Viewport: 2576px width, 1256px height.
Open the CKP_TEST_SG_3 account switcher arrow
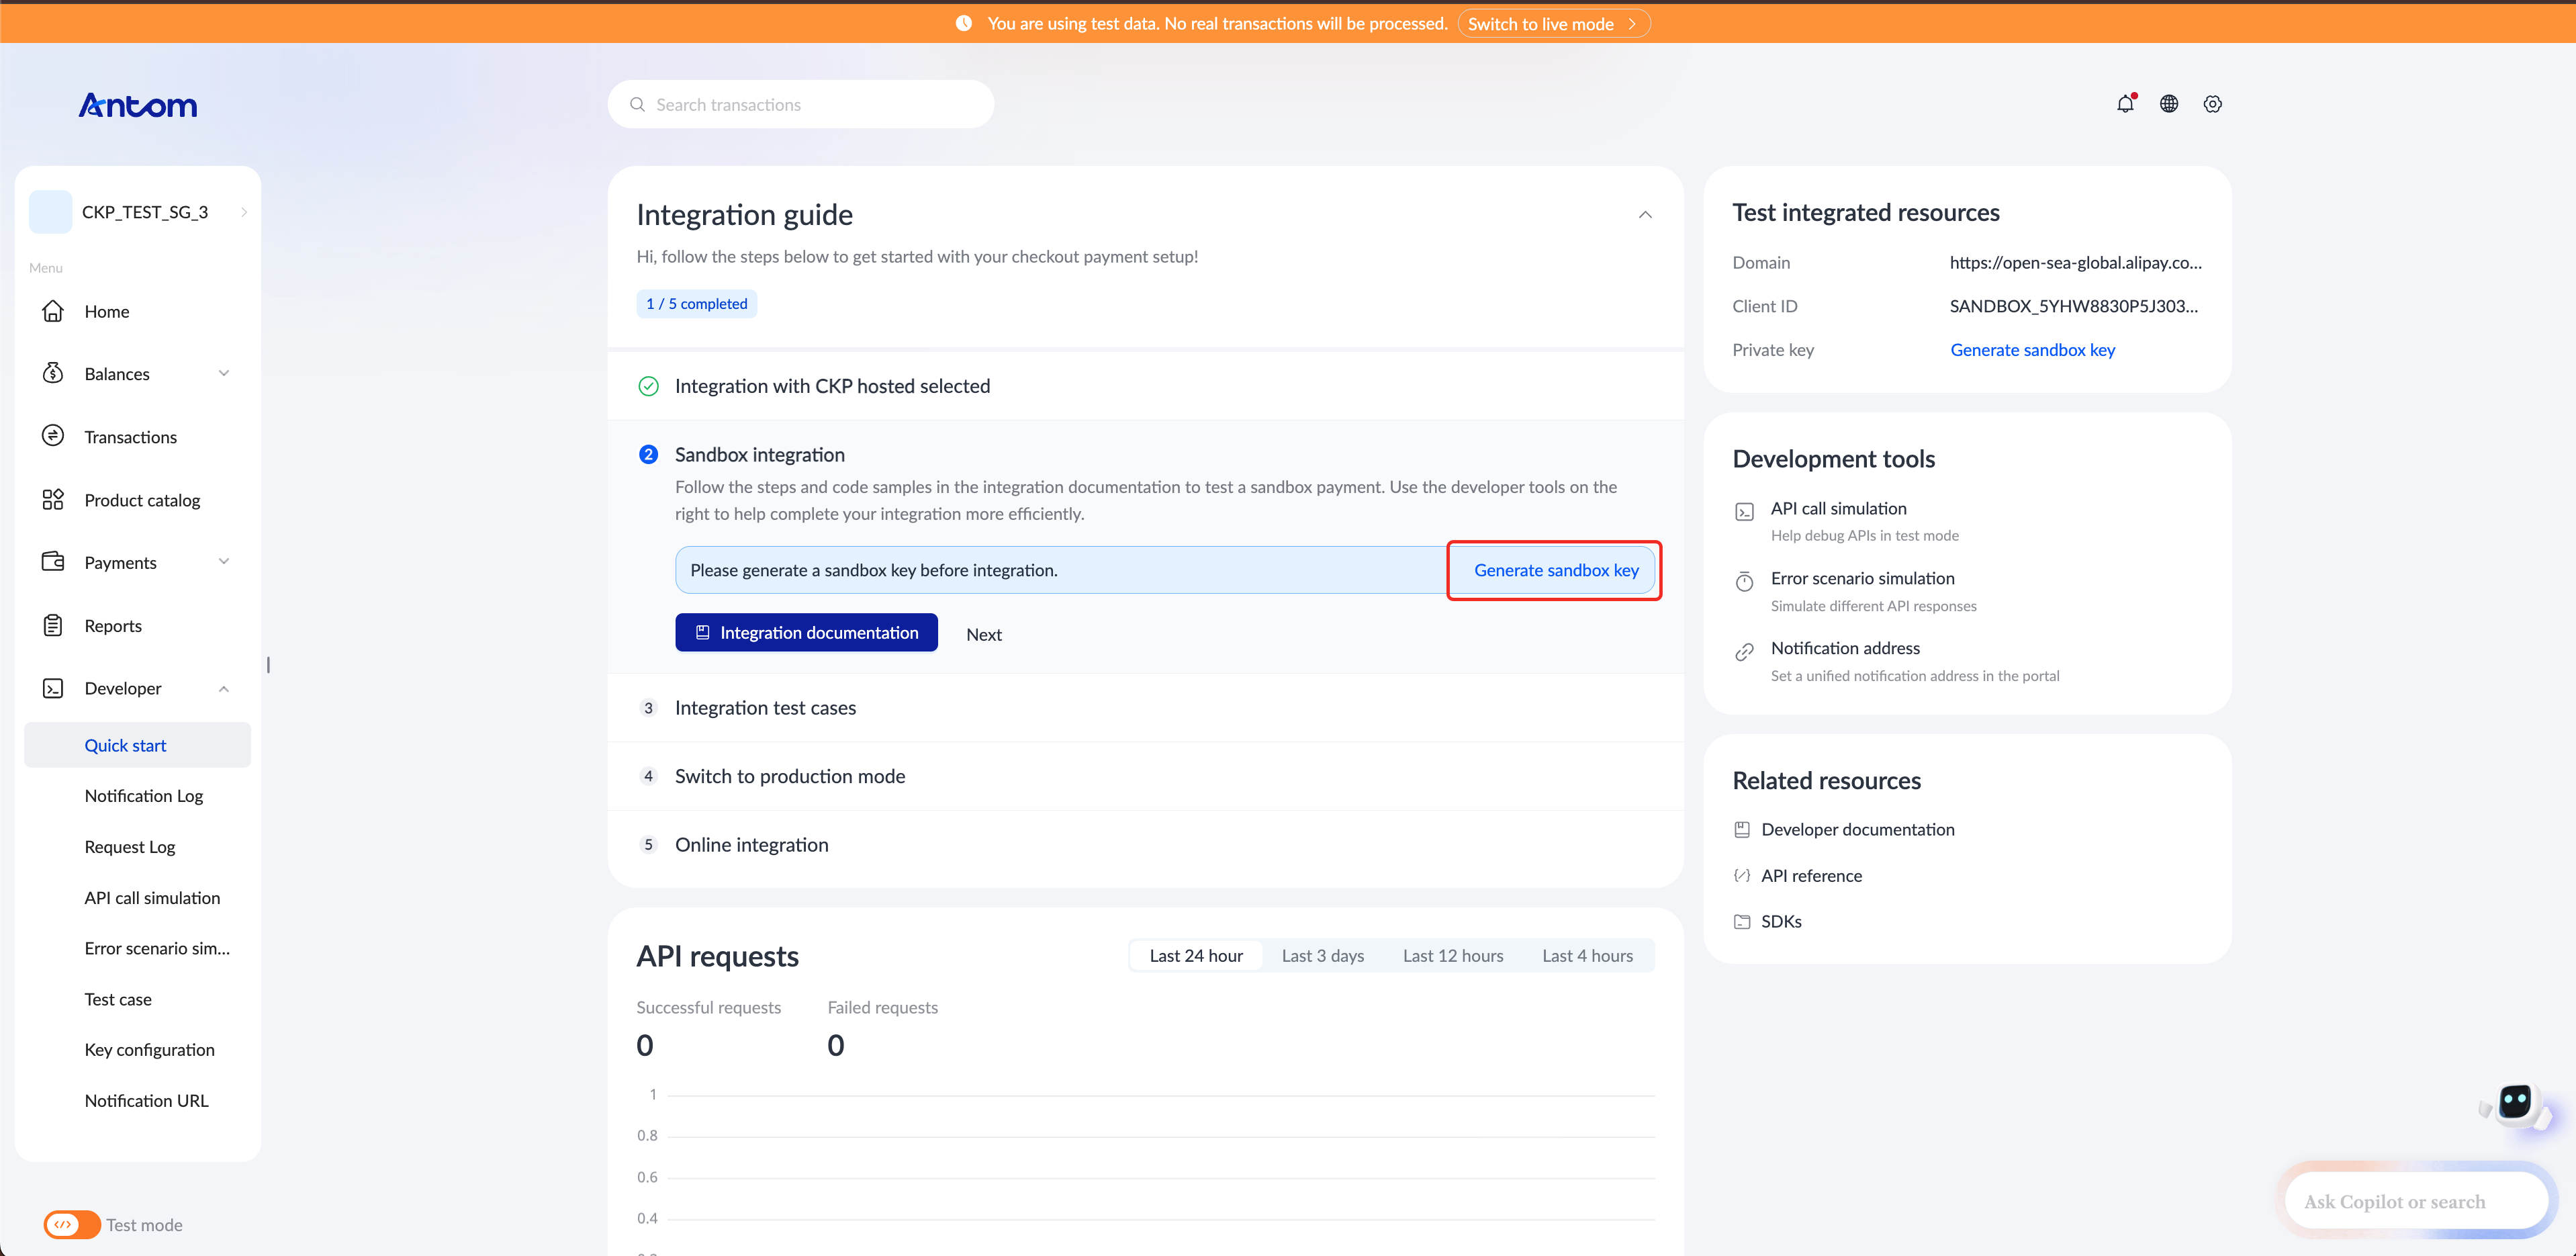pyautogui.click(x=244, y=212)
